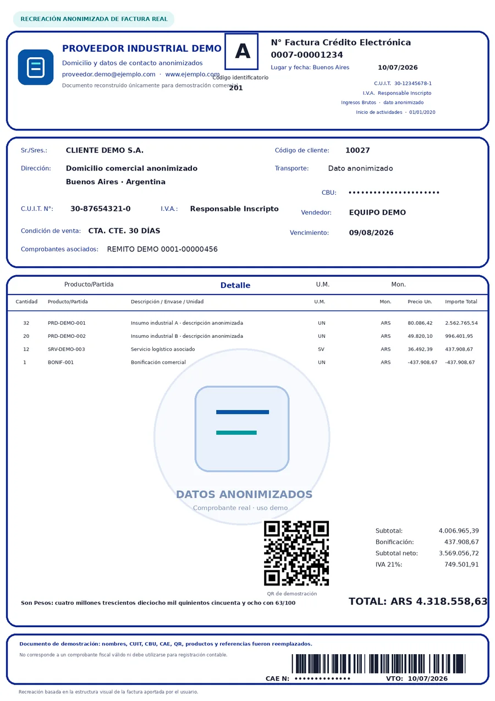Click the Son Pesos amount in words line
This screenshot has width=495, height=701.
coord(158,603)
